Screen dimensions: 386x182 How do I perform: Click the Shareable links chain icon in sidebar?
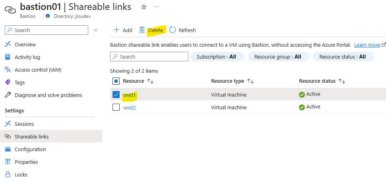point(8,136)
